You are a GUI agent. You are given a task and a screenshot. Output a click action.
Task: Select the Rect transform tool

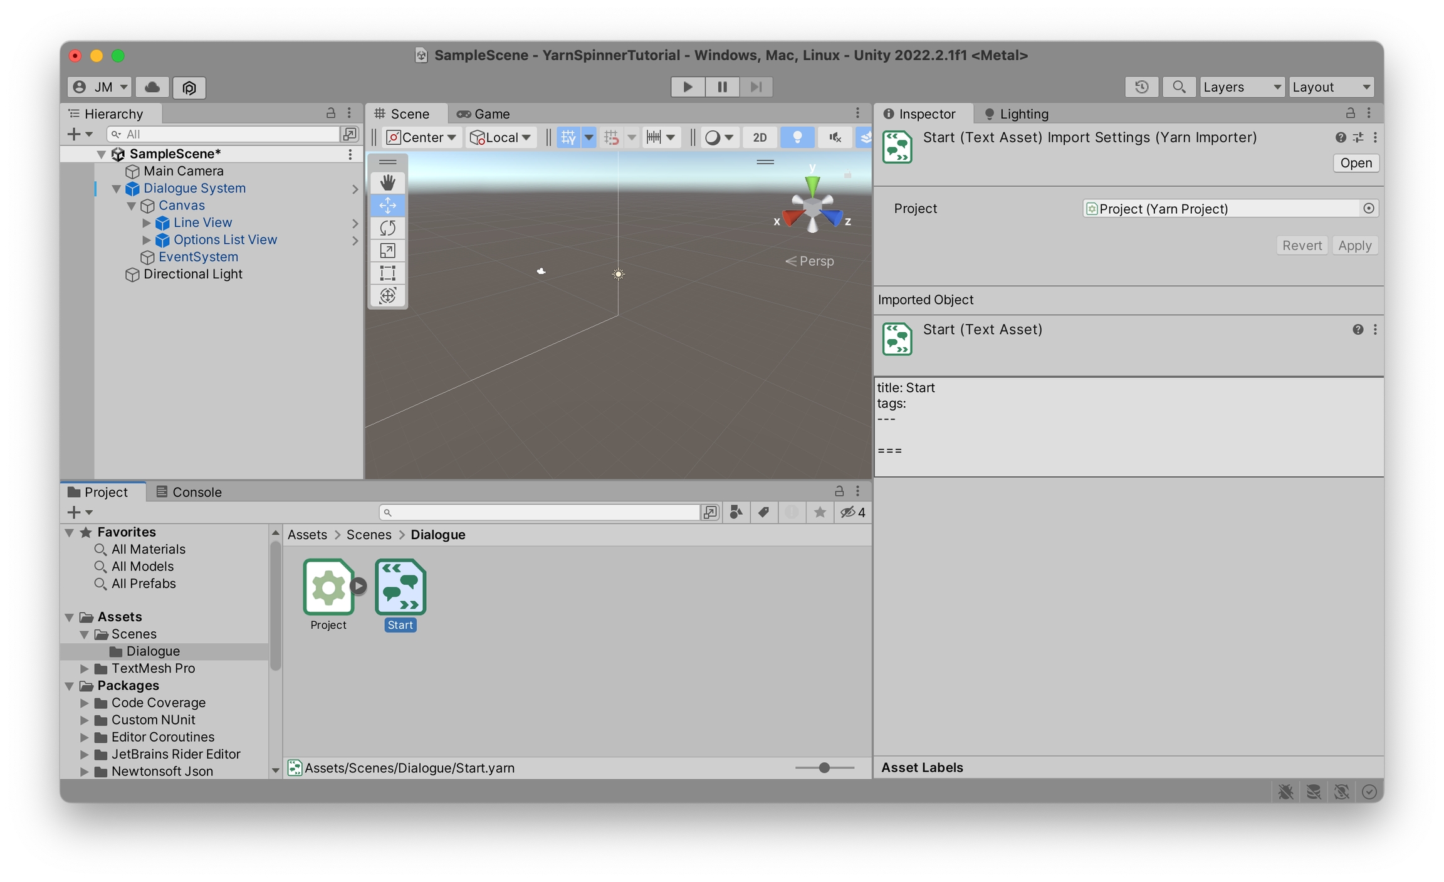(387, 273)
